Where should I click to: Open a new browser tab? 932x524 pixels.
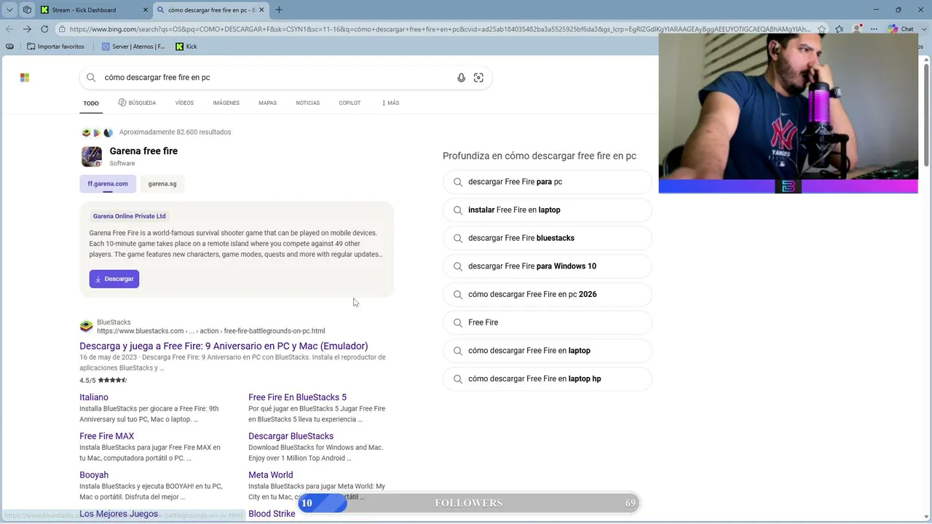coord(279,10)
